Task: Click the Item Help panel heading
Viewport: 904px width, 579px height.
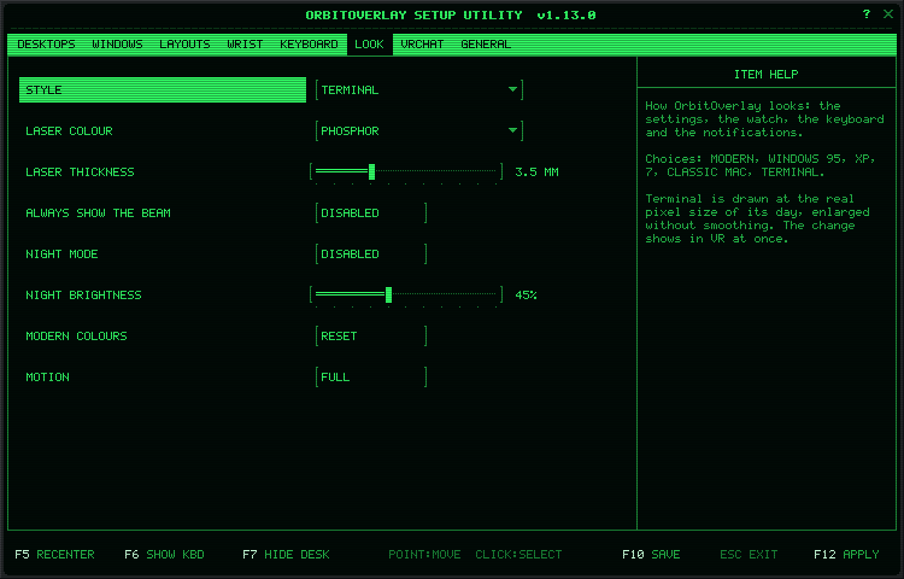Action: 766,74
